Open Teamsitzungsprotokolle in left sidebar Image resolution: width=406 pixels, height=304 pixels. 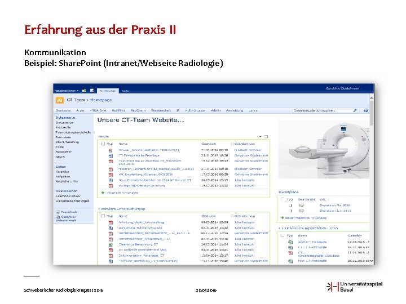click(x=73, y=132)
